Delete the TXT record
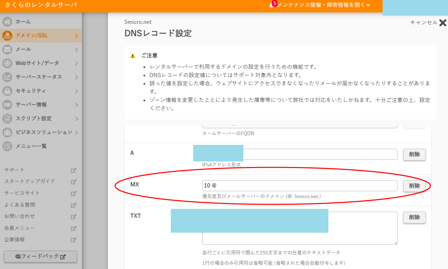The height and width of the screenshot is (269, 448). tap(414, 217)
